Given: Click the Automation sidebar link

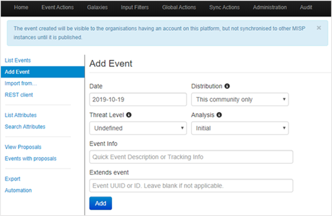Looking at the screenshot, I should click(18, 190).
